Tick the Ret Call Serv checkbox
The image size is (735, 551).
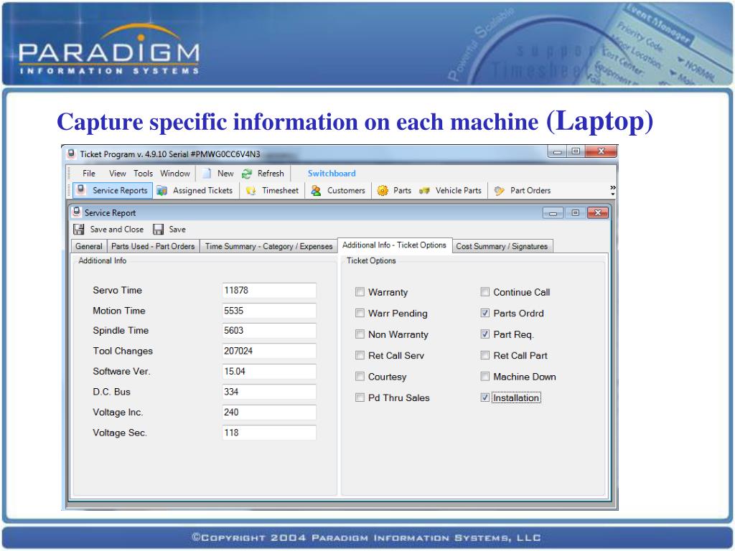coord(360,355)
